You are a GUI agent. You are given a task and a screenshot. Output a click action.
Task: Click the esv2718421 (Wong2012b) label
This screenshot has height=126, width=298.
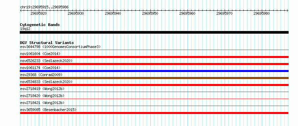point(42,103)
